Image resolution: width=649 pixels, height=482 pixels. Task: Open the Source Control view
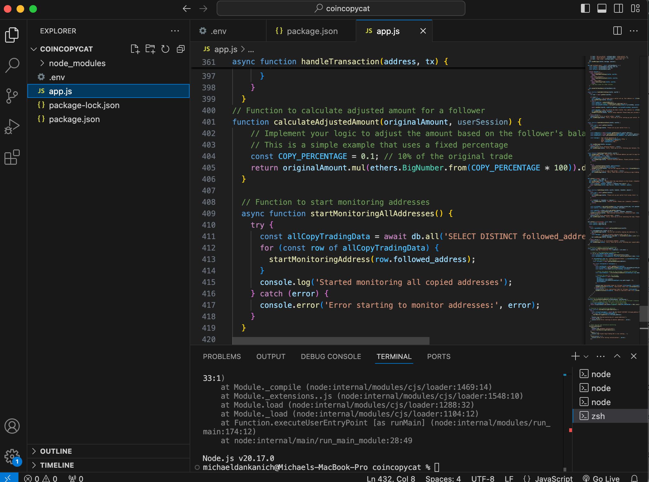pos(12,96)
